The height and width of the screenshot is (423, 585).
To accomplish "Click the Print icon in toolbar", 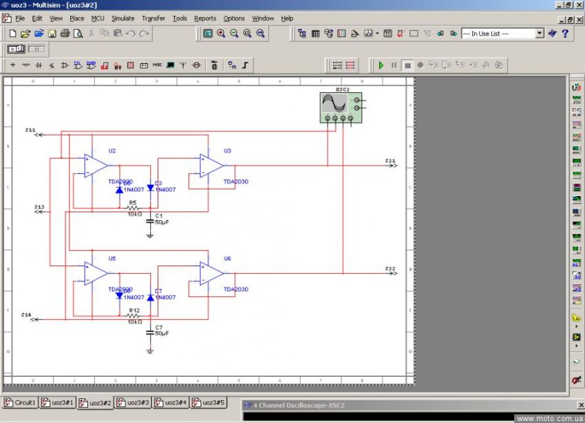I will point(65,33).
